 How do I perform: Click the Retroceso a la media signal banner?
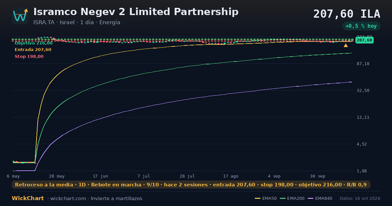[x=191, y=185]
